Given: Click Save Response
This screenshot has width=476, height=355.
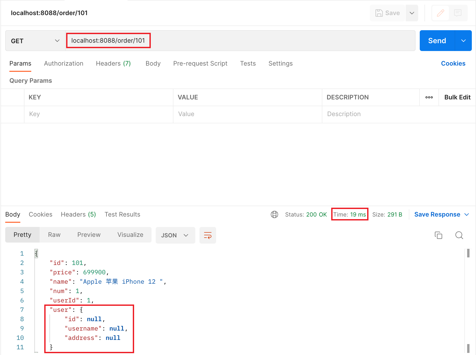Looking at the screenshot, I should 437,214.
